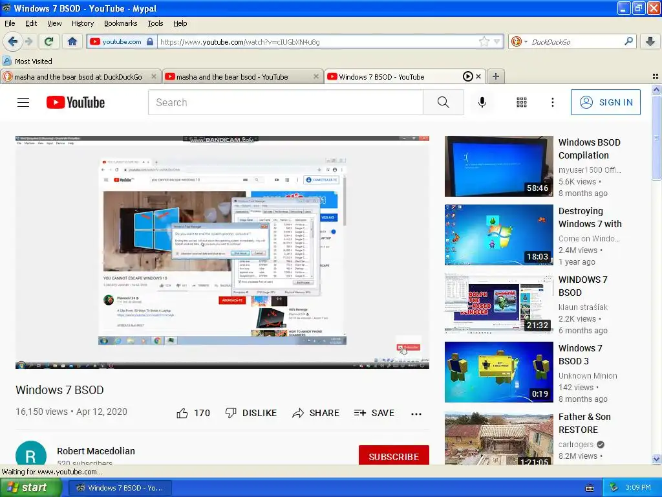Click the browser Forward arrow button

(x=28, y=41)
